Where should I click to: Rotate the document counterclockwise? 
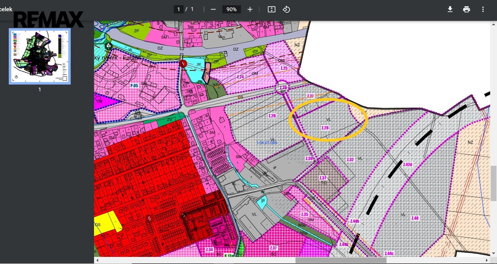pyautogui.click(x=286, y=9)
